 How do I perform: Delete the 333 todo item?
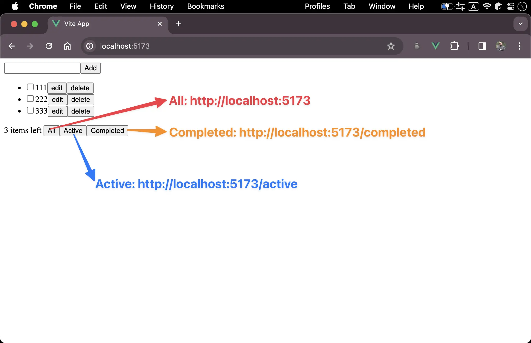(81, 111)
